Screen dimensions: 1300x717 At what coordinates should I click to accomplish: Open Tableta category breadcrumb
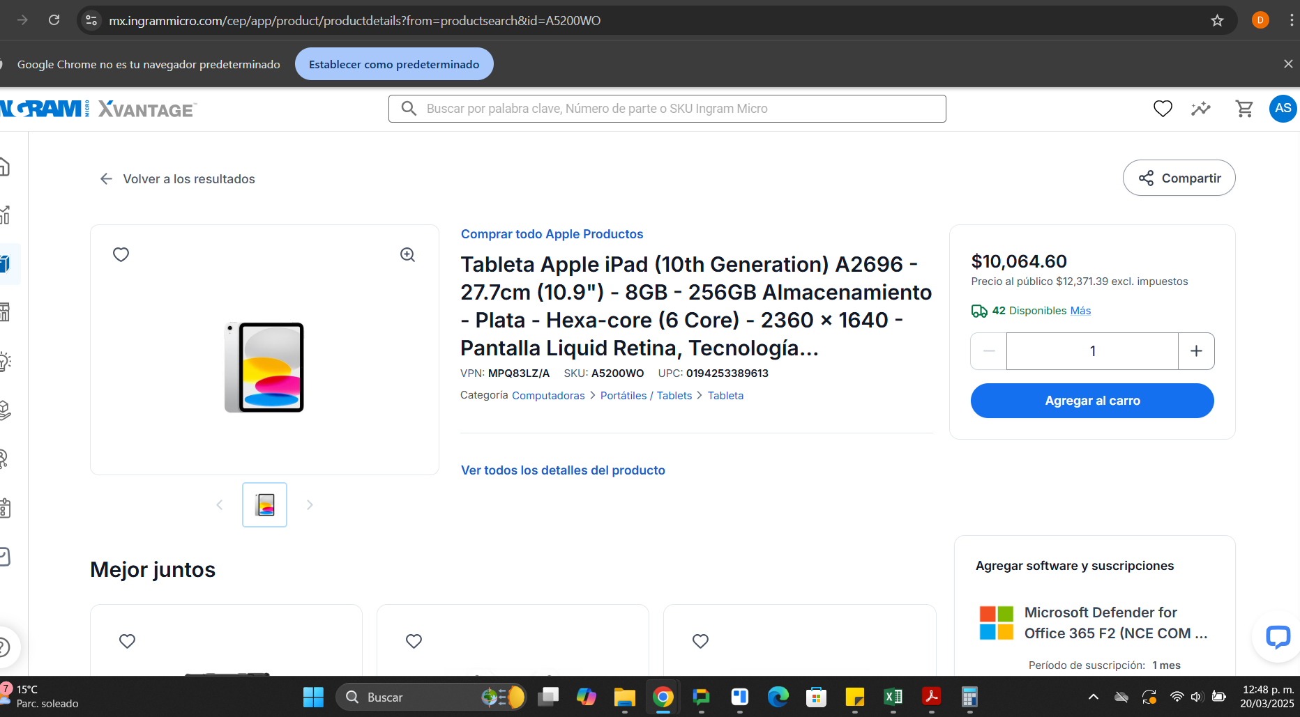click(x=725, y=396)
